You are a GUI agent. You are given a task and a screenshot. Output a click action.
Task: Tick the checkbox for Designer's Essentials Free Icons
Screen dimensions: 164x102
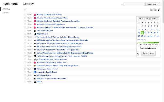pyautogui.click(x=25, y=21)
